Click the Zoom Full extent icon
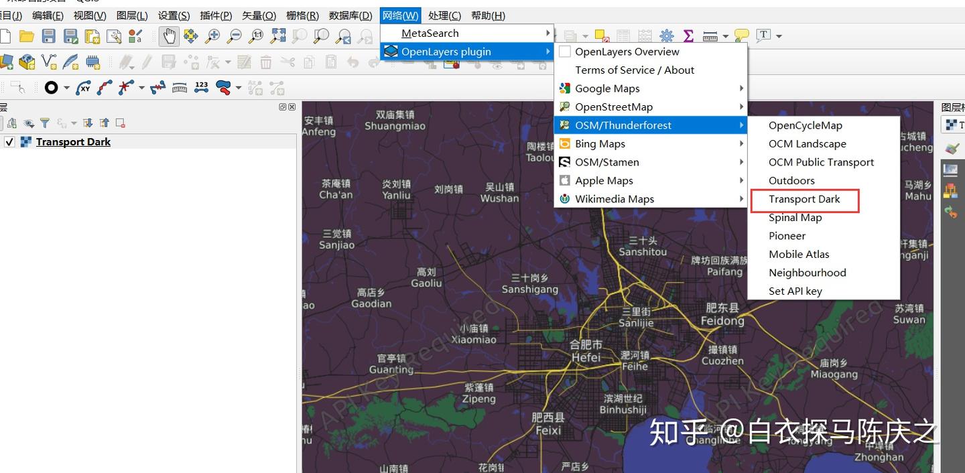The image size is (965, 473). pos(276,36)
